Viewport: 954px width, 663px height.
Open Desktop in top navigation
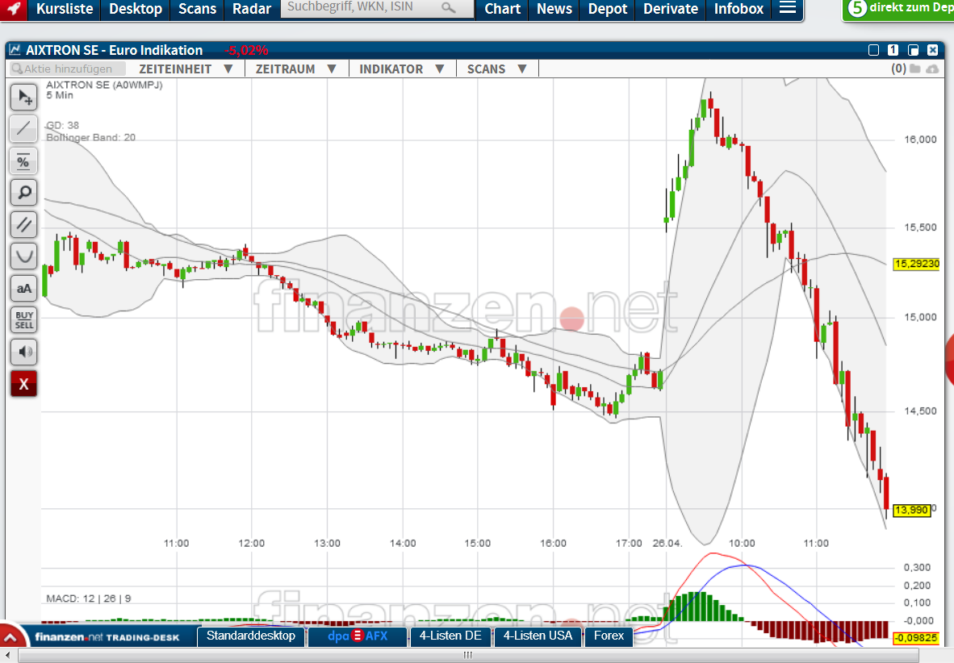click(136, 9)
